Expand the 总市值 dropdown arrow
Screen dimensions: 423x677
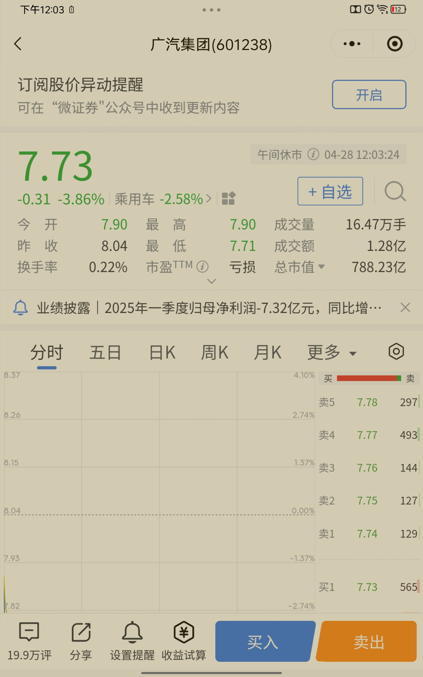coord(321,267)
